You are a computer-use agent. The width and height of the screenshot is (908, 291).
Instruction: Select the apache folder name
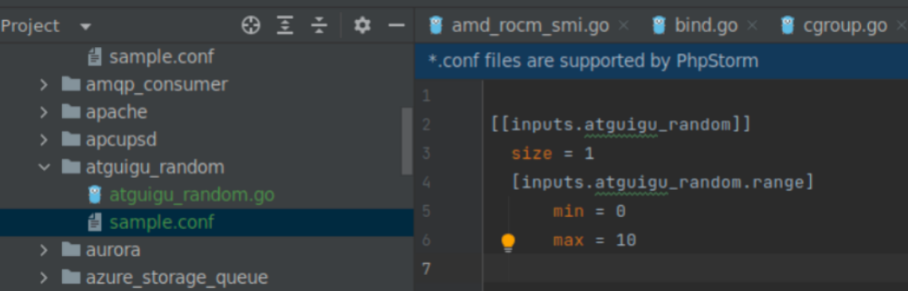(x=116, y=112)
